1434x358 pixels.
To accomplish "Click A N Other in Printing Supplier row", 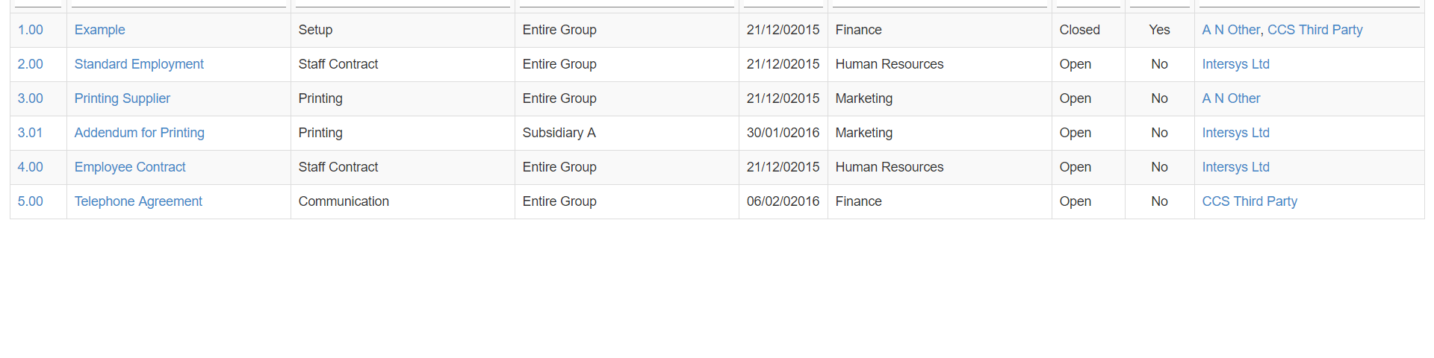I will pyautogui.click(x=1231, y=98).
